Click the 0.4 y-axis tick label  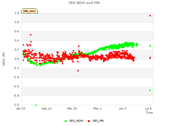[17, 40]
